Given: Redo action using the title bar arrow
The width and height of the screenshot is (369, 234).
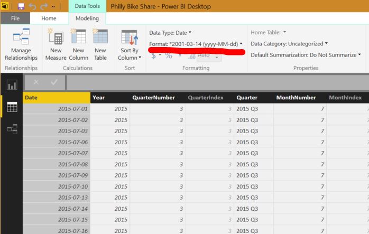Looking at the screenshot, I should pyautogui.click(x=44, y=6).
